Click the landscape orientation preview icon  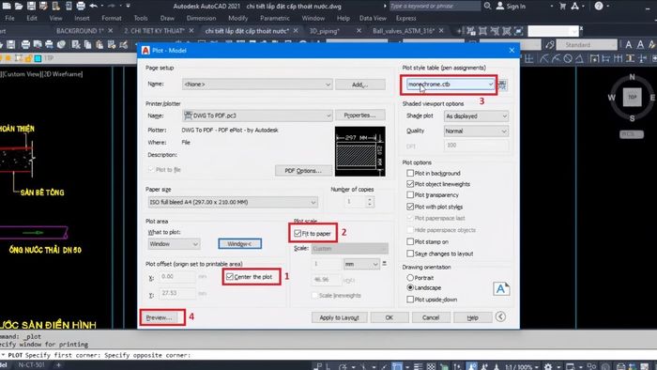pos(501,288)
